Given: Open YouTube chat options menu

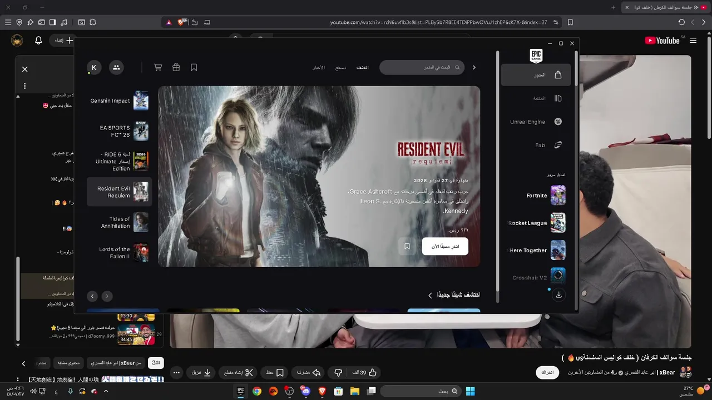Looking at the screenshot, I should pos(24,86).
